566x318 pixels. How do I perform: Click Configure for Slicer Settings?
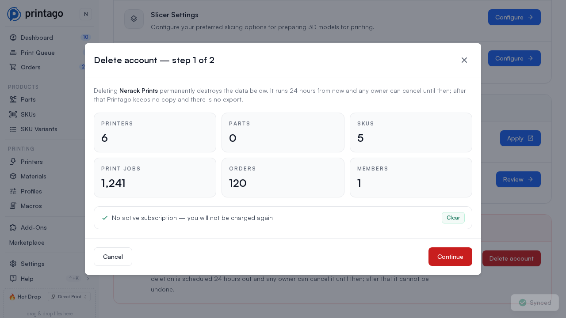(514, 17)
